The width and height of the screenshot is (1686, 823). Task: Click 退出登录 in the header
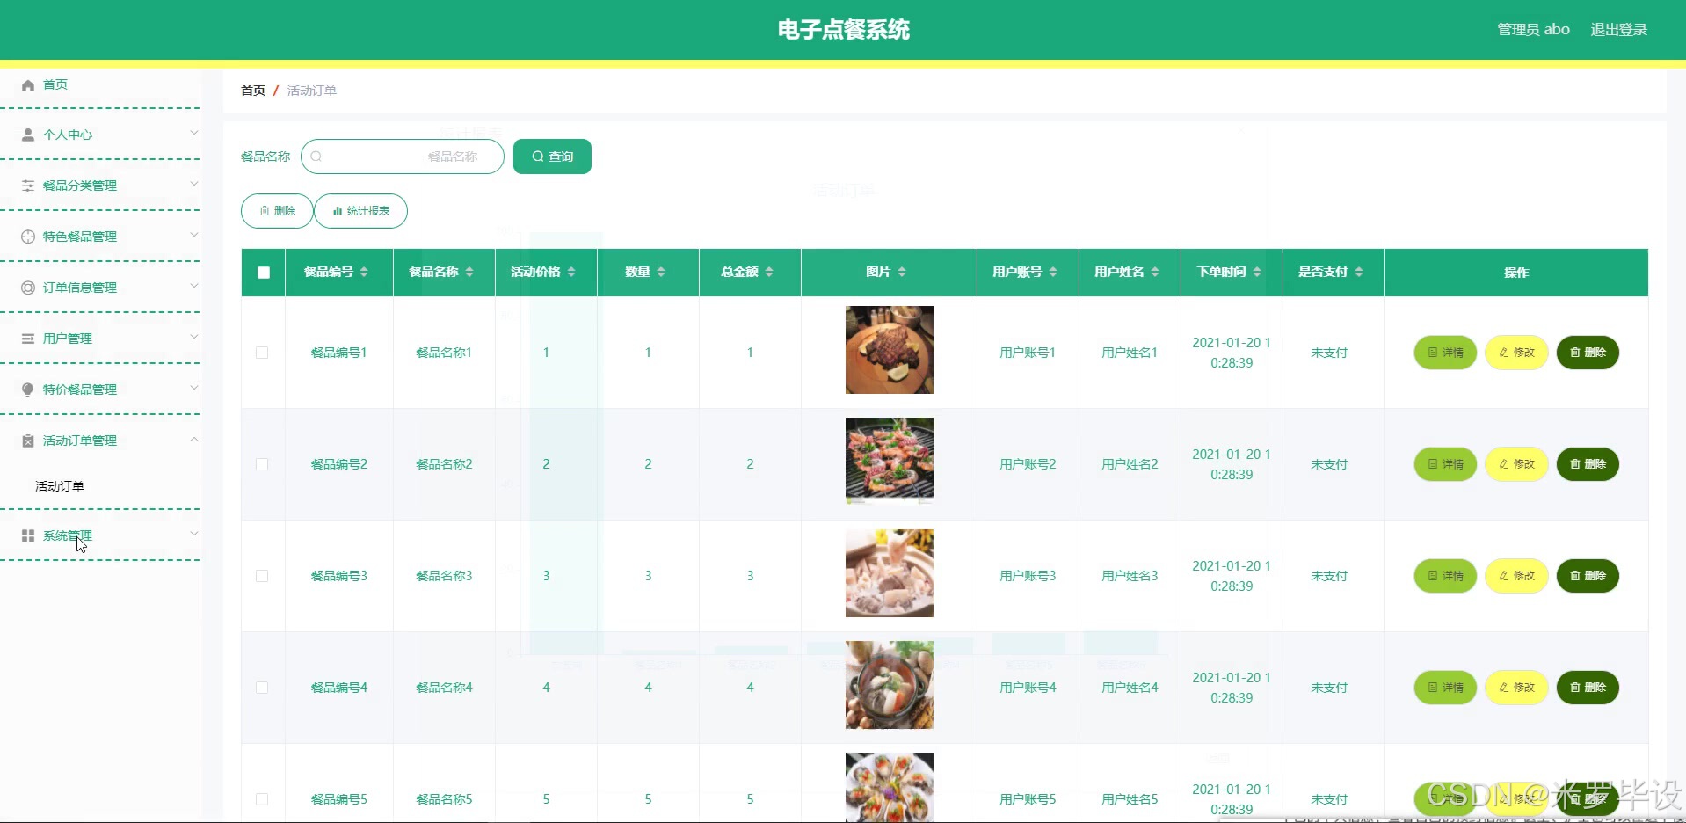click(x=1619, y=30)
